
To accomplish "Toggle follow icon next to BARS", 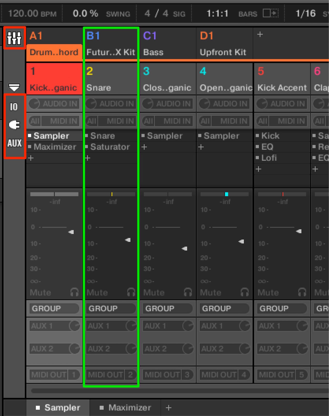I will [271, 13].
